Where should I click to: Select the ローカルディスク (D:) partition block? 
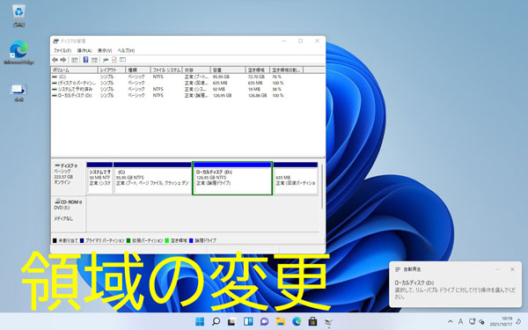click(232, 178)
